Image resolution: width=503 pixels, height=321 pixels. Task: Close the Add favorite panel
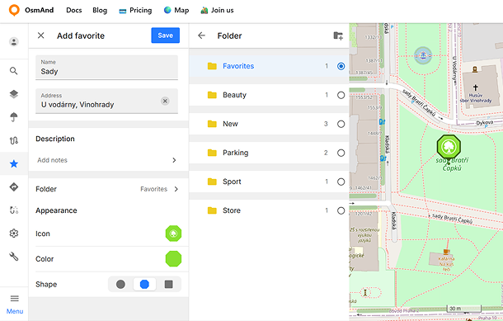tap(40, 35)
